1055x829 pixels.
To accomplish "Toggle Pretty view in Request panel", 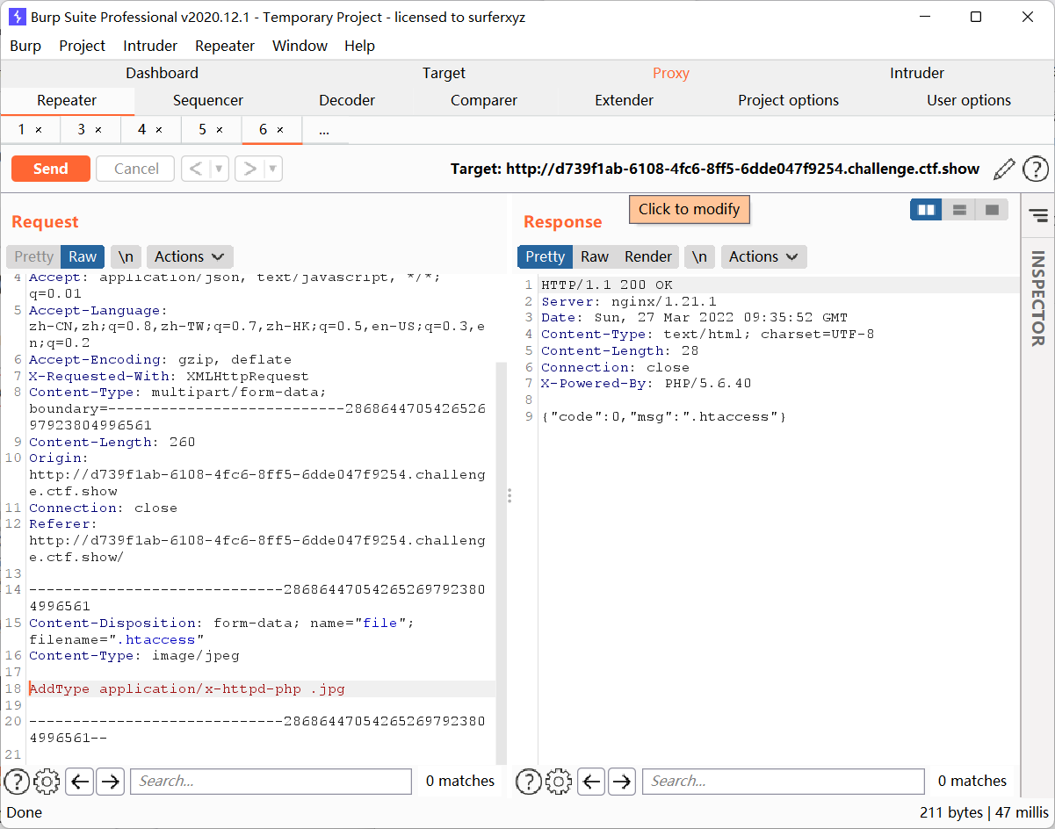I will (33, 256).
